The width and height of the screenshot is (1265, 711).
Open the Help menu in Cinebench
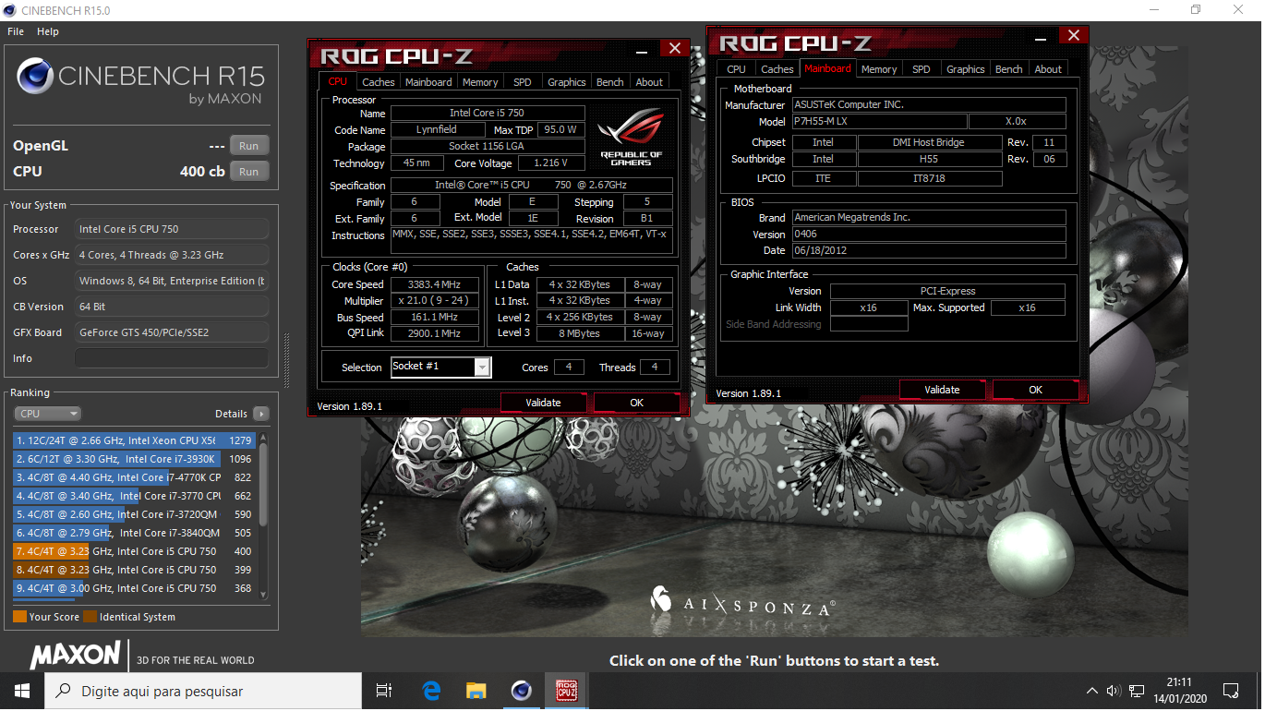[48, 31]
